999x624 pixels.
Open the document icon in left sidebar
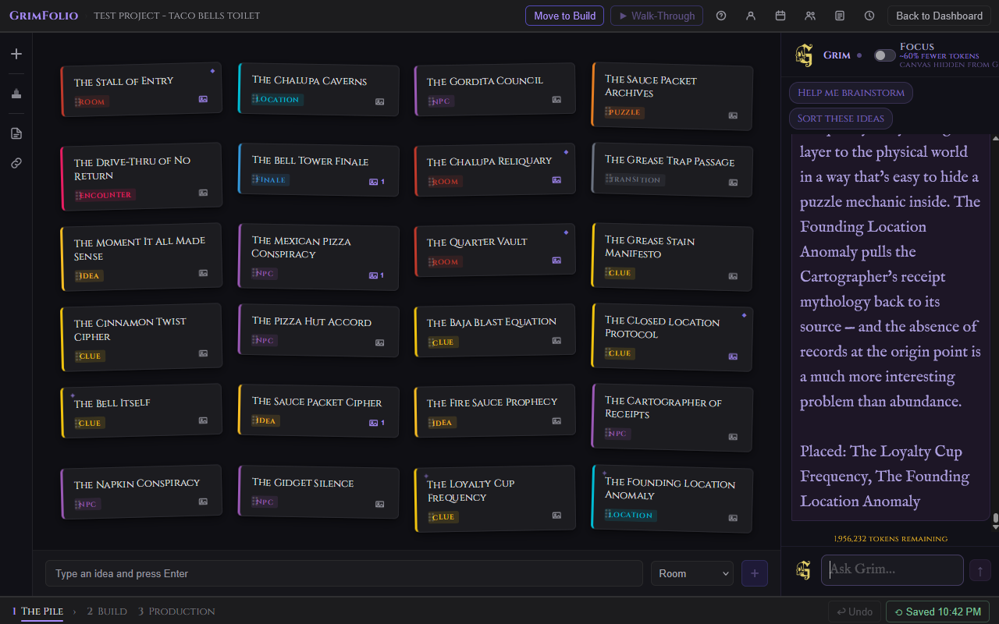tap(16, 133)
